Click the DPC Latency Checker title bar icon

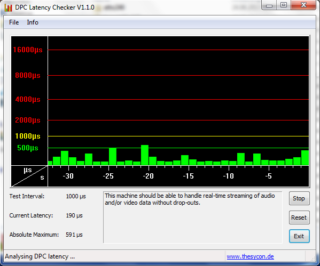pyautogui.click(x=8, y=7)
